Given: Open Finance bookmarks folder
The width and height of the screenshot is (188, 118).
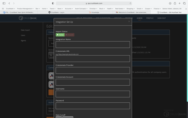Looking at the screenshot, I should 157,9.
